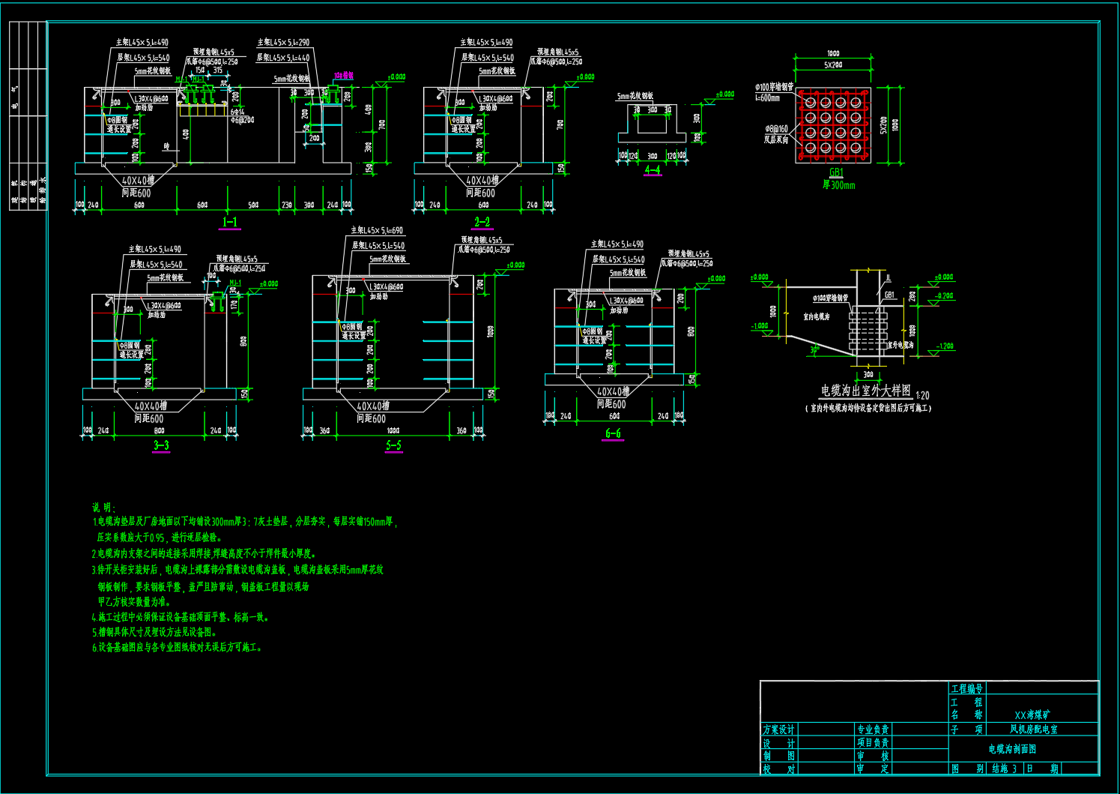Select the 2-2 section title
The height and width of the screenshot is (794, 1120).
coord(482,221)
